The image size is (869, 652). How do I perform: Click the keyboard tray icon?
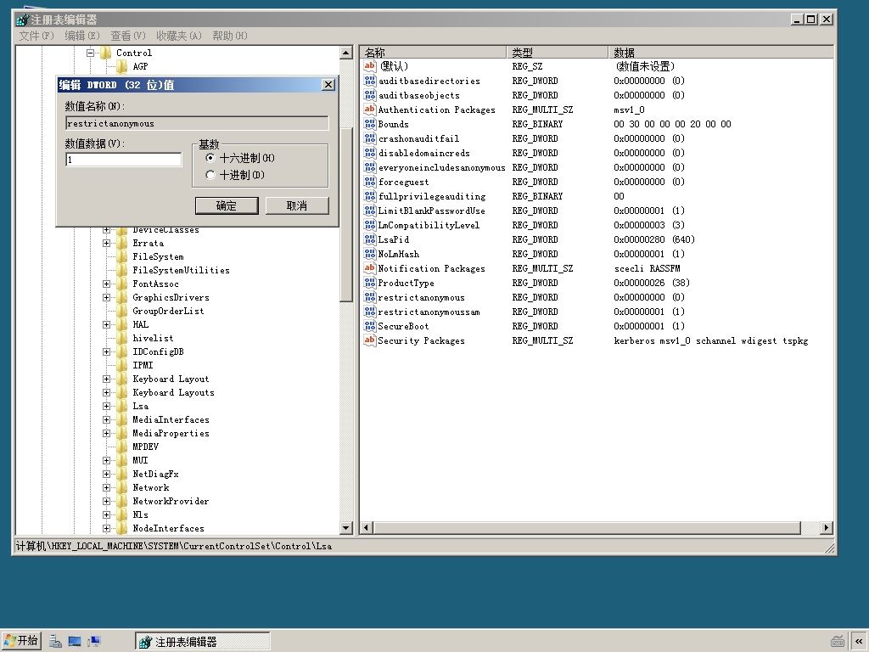[838, 642]
